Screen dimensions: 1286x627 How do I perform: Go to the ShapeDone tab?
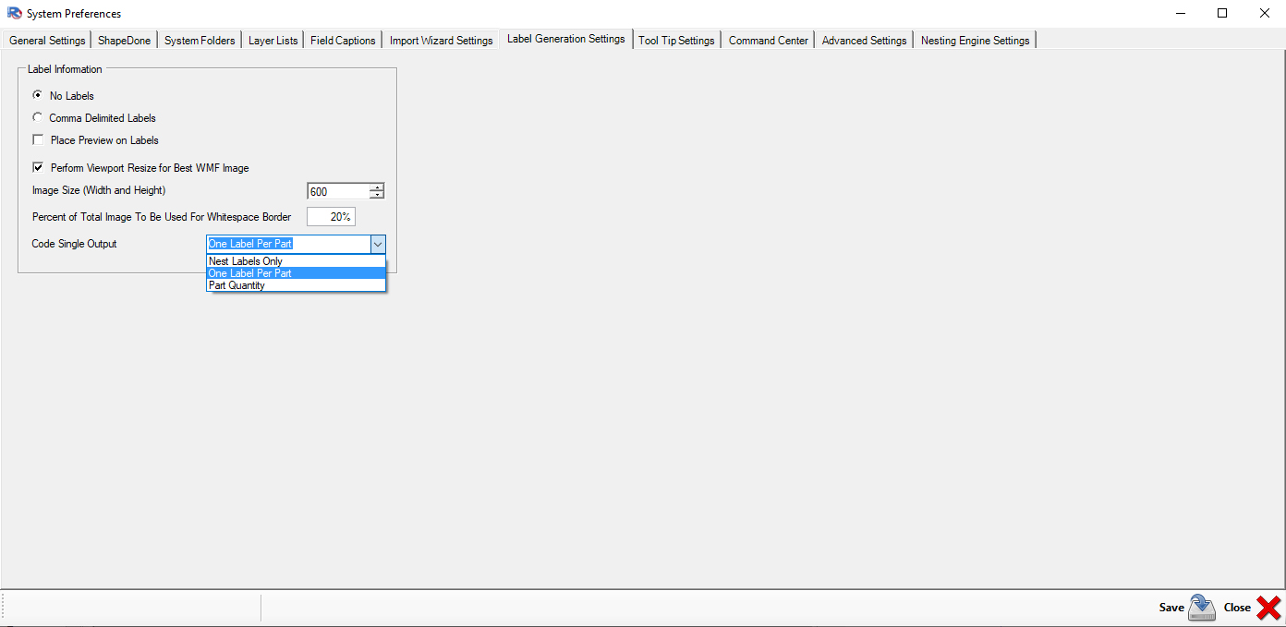point(124,41)
